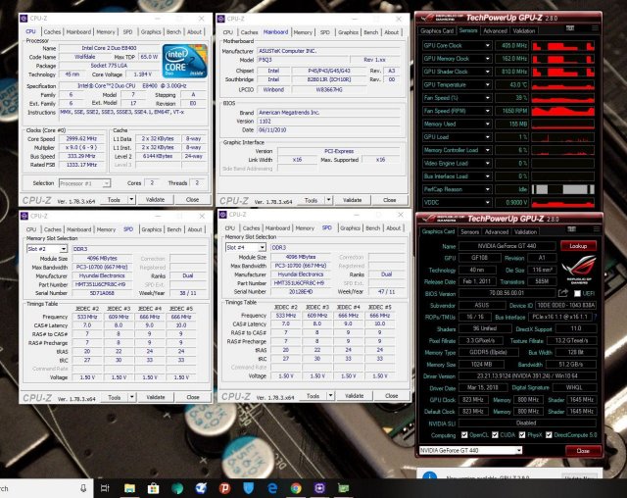Open the Fan Speed (RPM) sensor dropdown

pos(488,111)
